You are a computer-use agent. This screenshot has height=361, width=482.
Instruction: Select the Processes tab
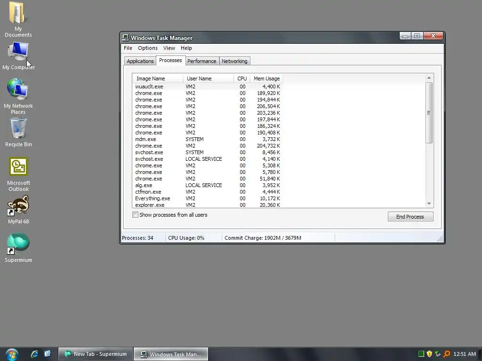(170, 60)
